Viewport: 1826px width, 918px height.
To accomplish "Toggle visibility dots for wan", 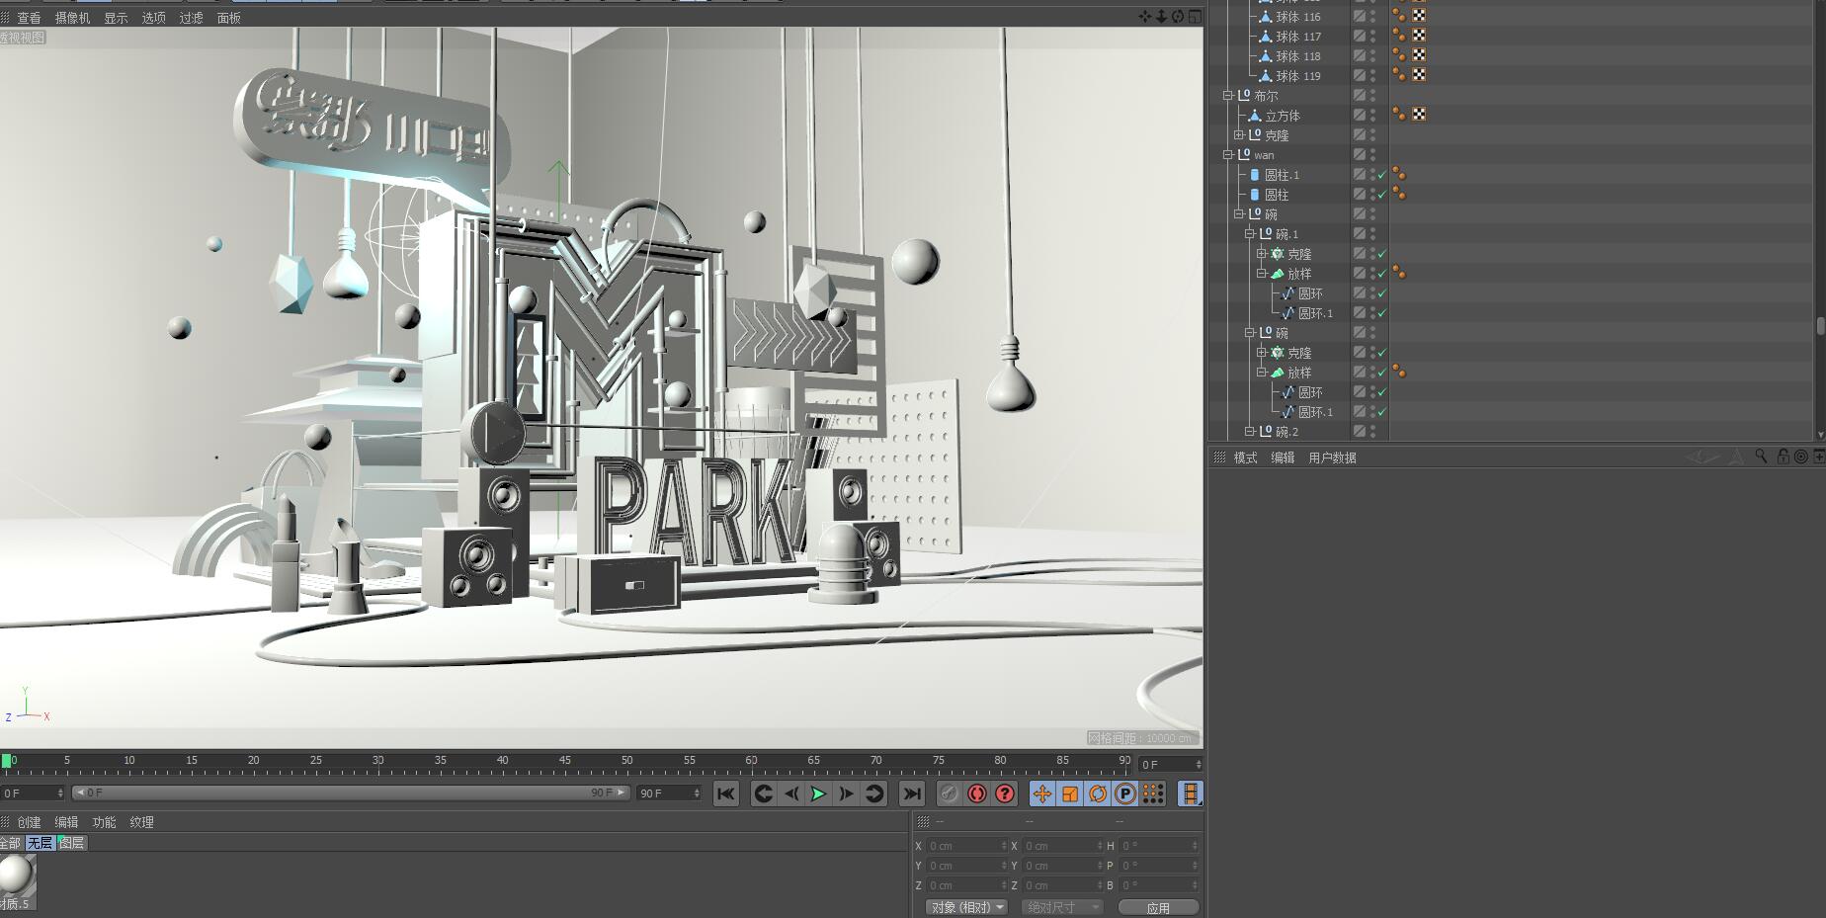I will (1372, 155).
